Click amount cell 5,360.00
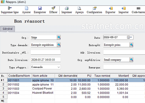 click(120, 89)
